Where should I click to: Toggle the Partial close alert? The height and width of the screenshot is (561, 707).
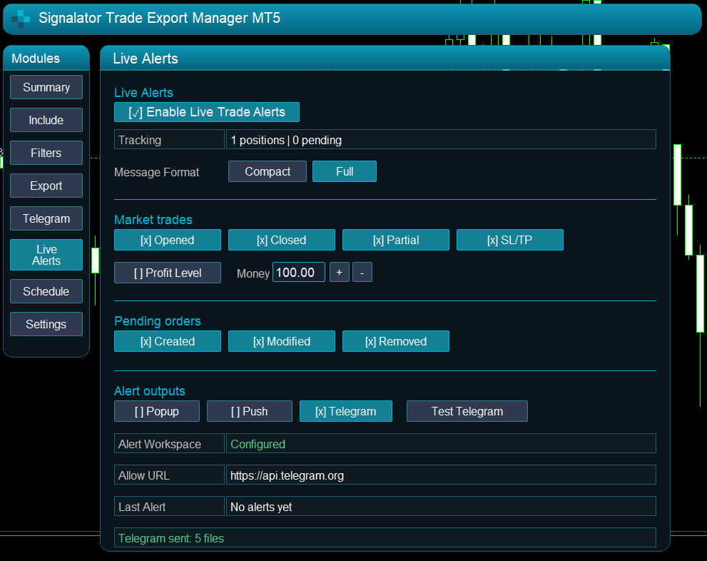click(395, 240)
